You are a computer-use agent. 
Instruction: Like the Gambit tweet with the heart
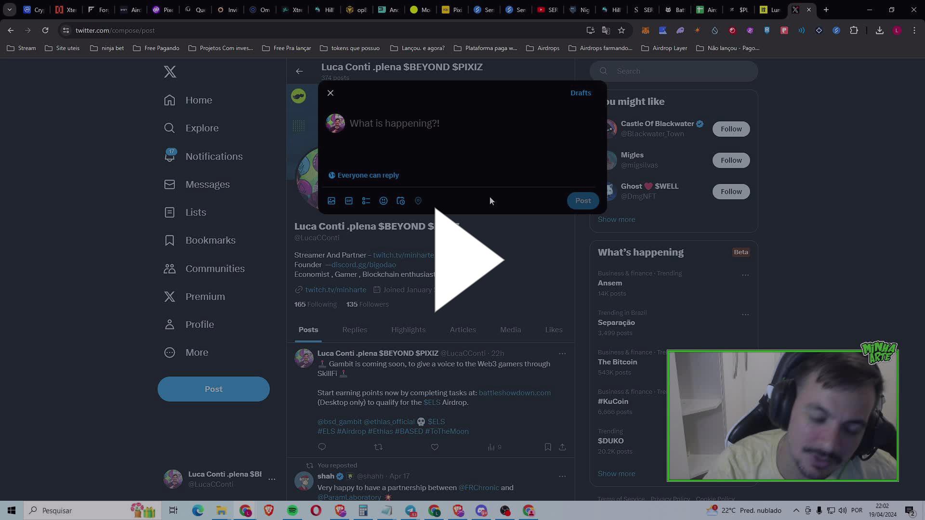pos(435,447)
